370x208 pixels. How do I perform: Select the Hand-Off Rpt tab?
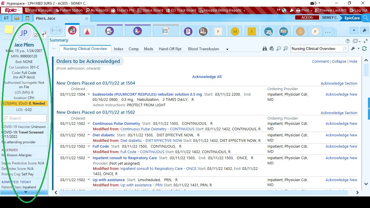point(170,49)
